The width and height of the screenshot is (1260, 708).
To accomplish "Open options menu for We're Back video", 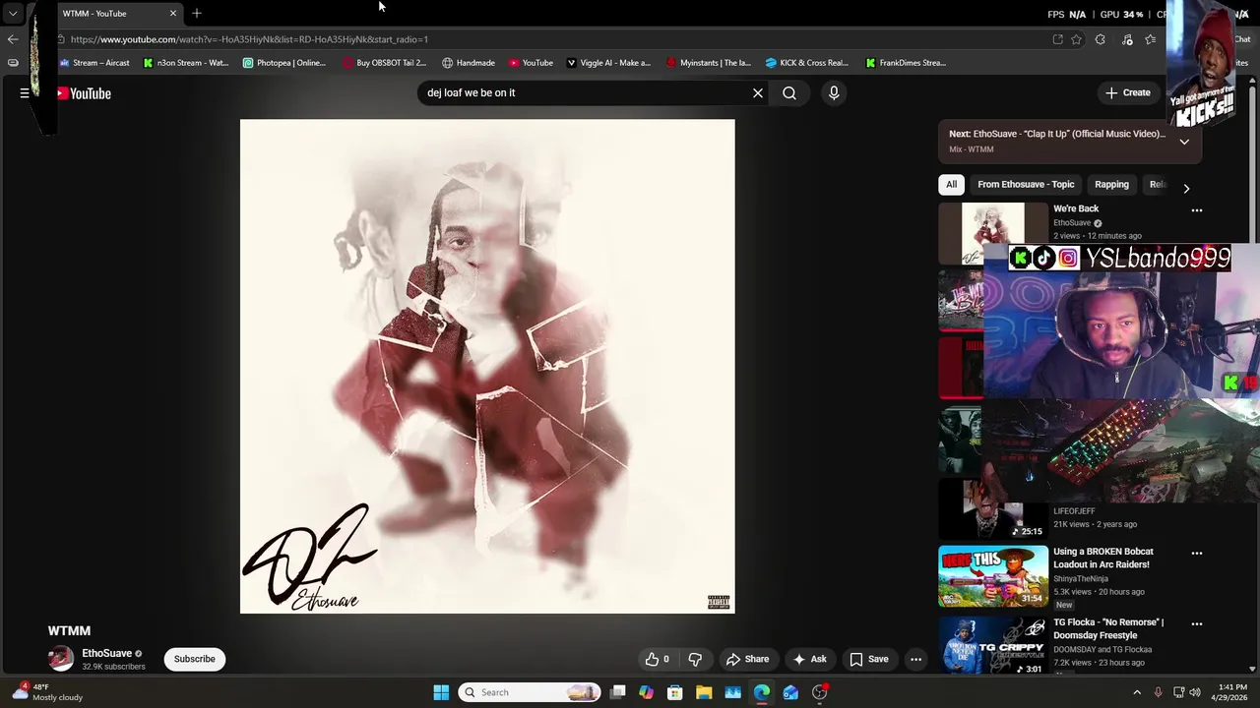I will click(1197, 210).
